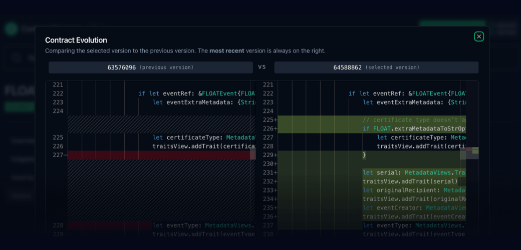Click the 'if FLOAT.extraMetadataToStrOpt' added line

coord(416,128)
